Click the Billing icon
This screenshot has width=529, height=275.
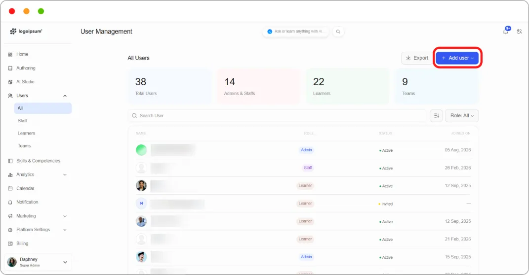(x=10, y=243)
